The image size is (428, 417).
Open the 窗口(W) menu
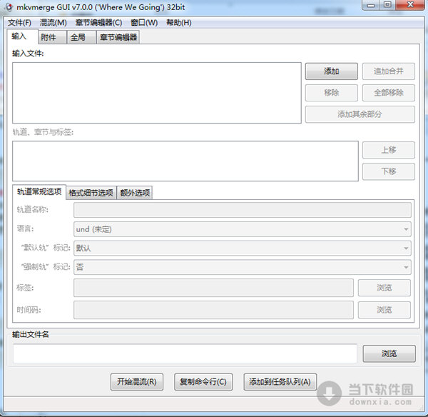144,22
